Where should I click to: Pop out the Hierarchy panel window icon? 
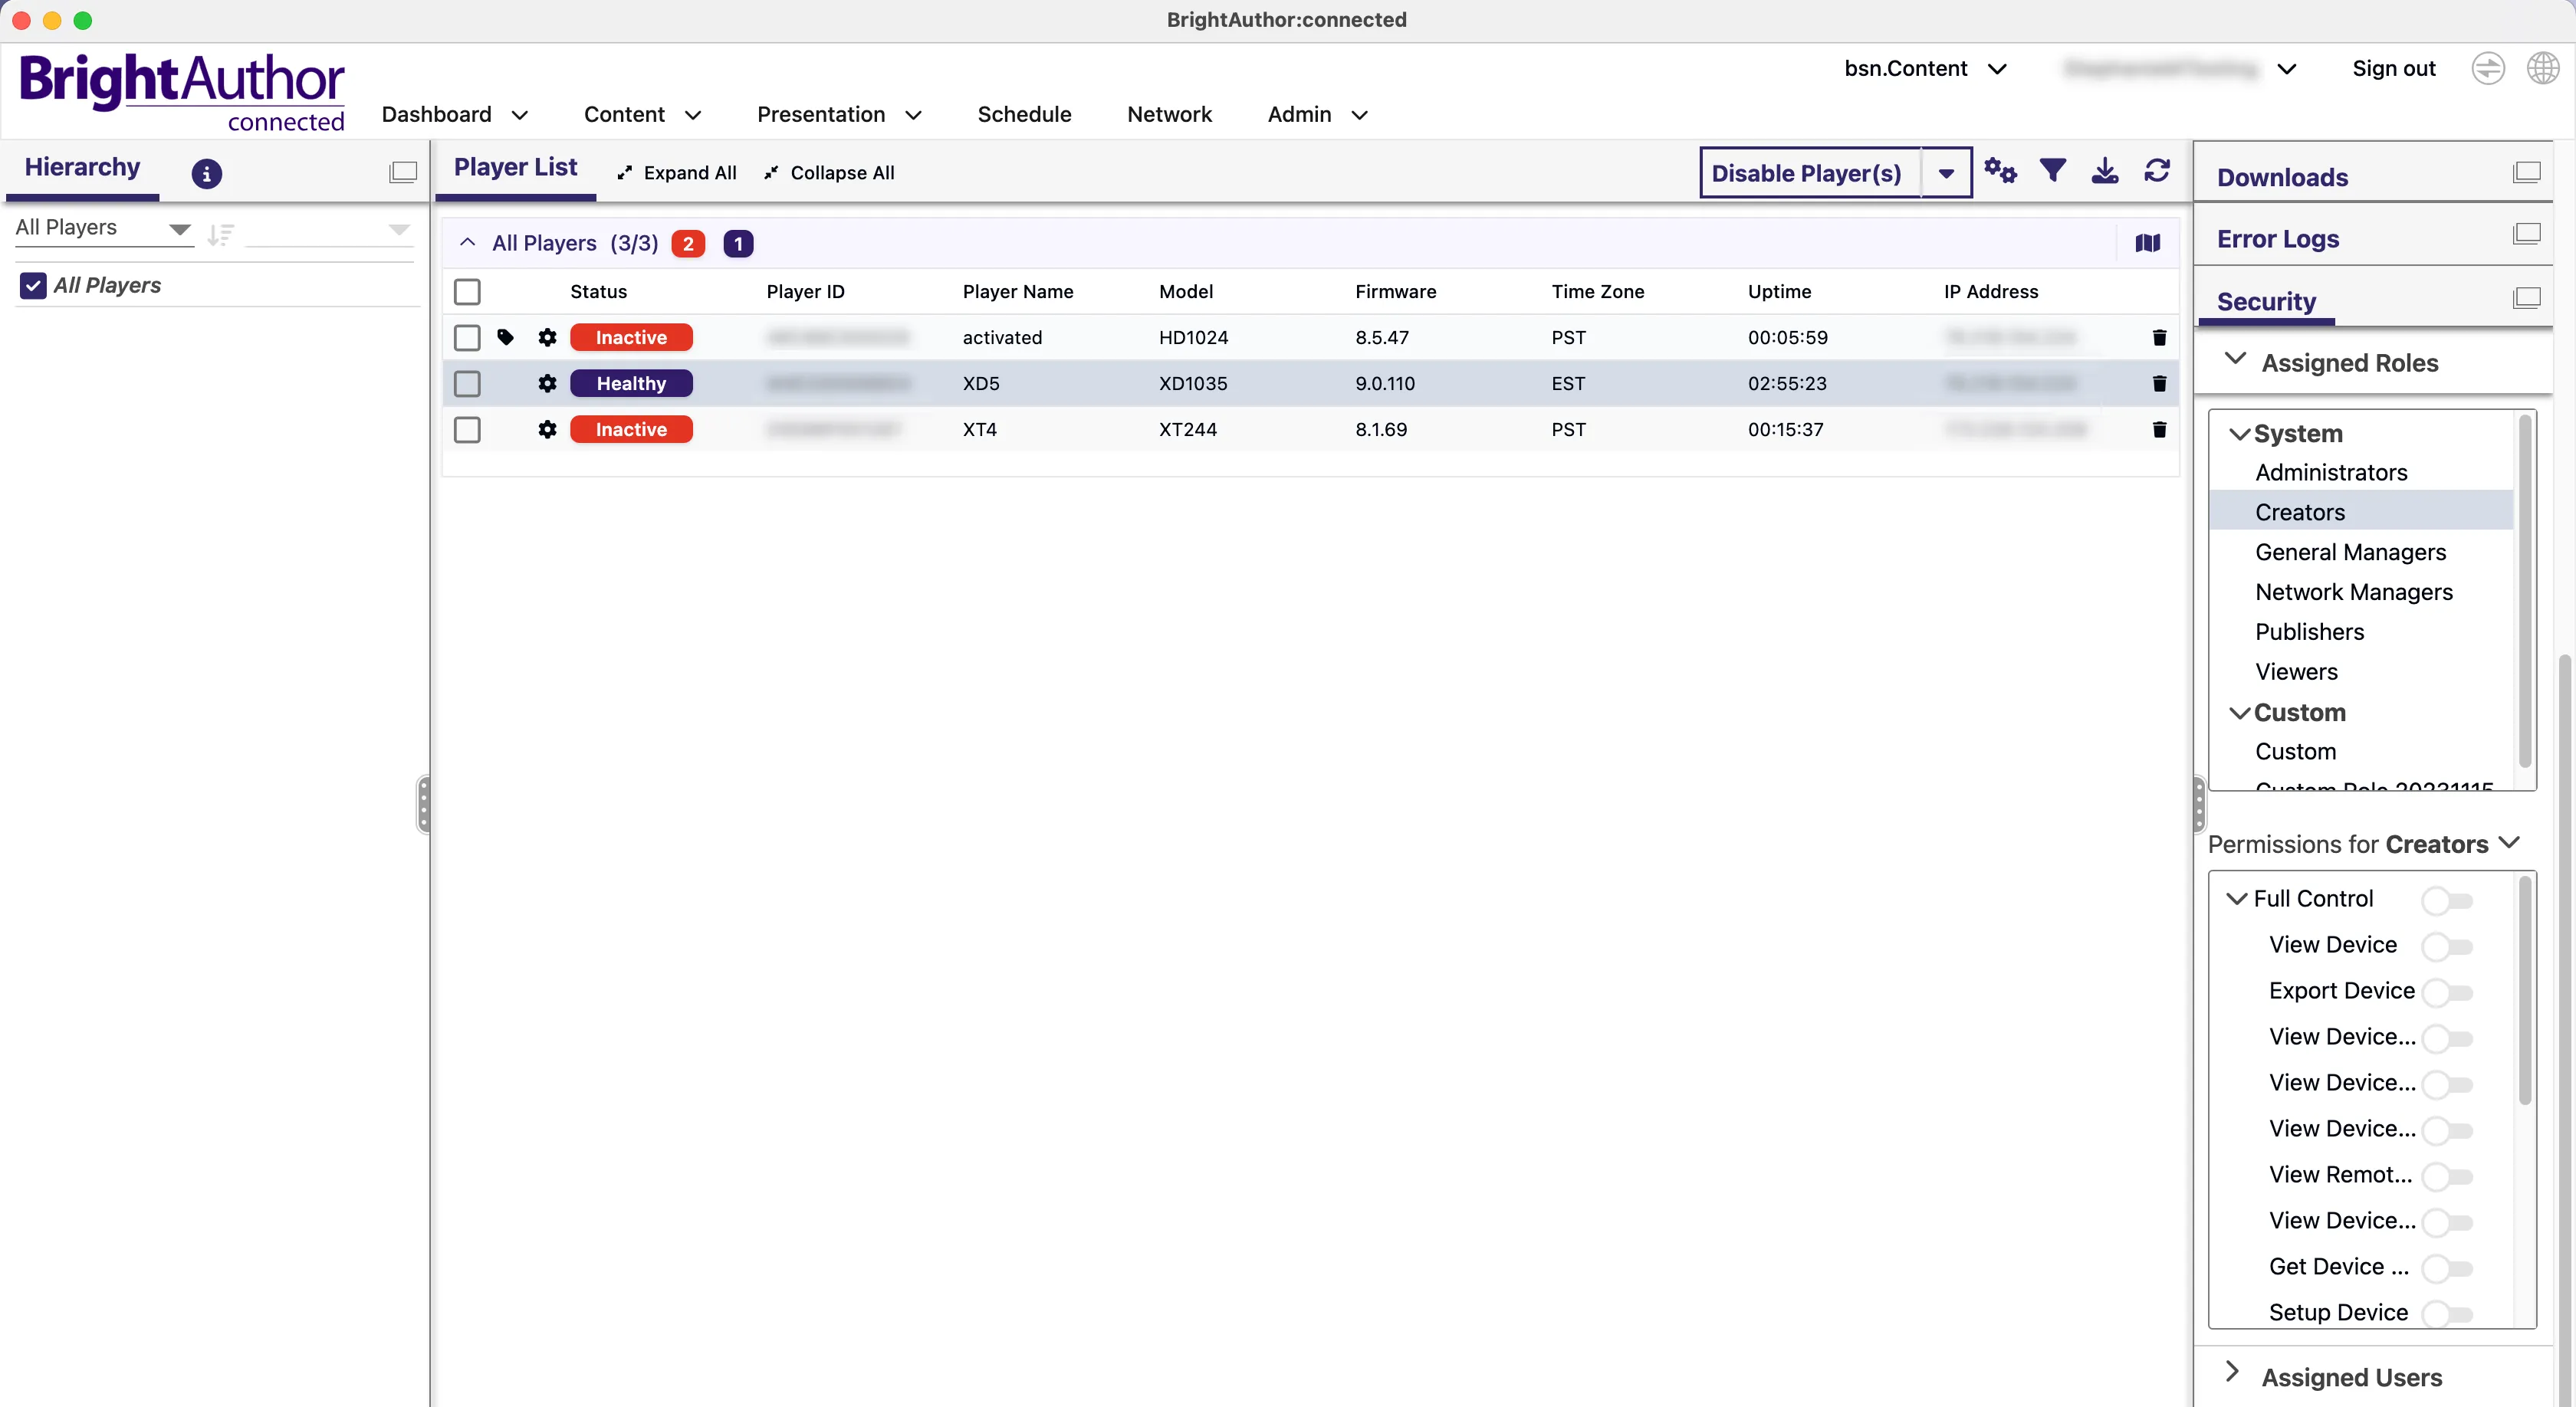pos(403,172)
